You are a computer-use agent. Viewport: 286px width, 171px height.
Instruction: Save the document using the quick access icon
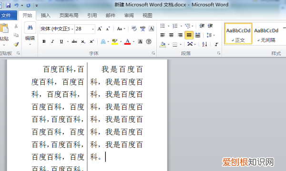[8, 5]
